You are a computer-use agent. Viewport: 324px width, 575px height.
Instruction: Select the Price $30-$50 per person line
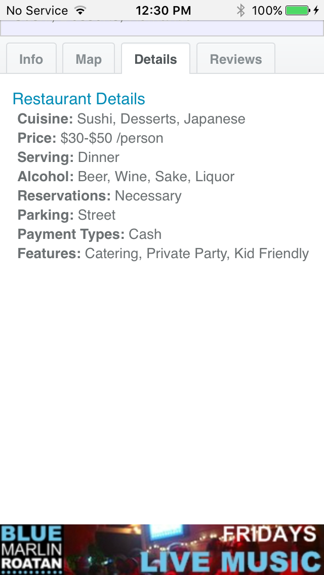[90, 138]
